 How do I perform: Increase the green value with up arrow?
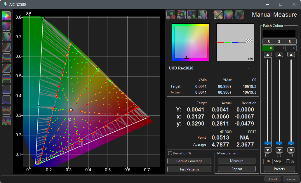click(x=279, y=55)
